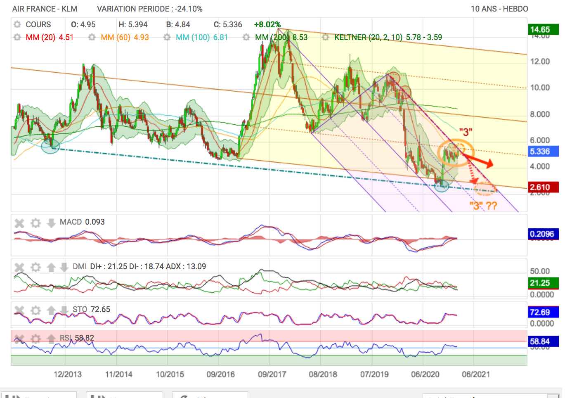Click the red 2.610 price badge
This screenshot has height=398, width=572.
[543, 187]
